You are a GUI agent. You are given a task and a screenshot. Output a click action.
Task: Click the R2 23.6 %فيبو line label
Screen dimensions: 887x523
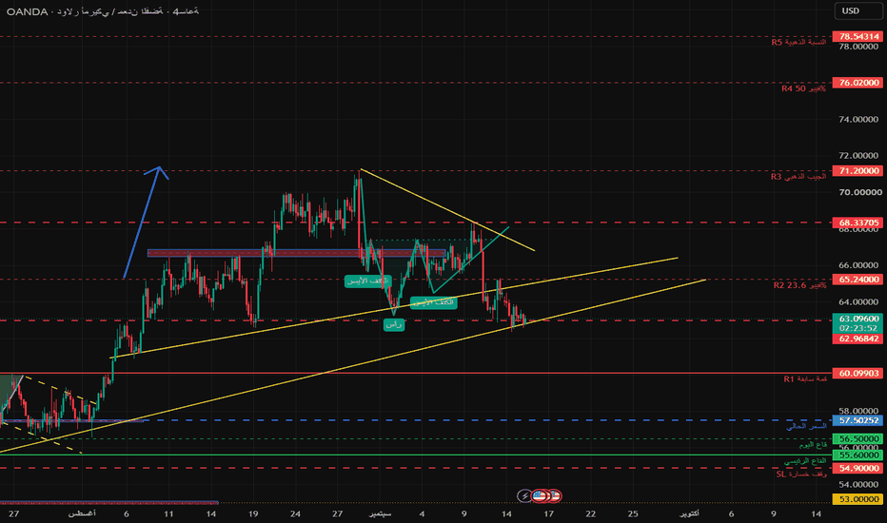[799, 285]
